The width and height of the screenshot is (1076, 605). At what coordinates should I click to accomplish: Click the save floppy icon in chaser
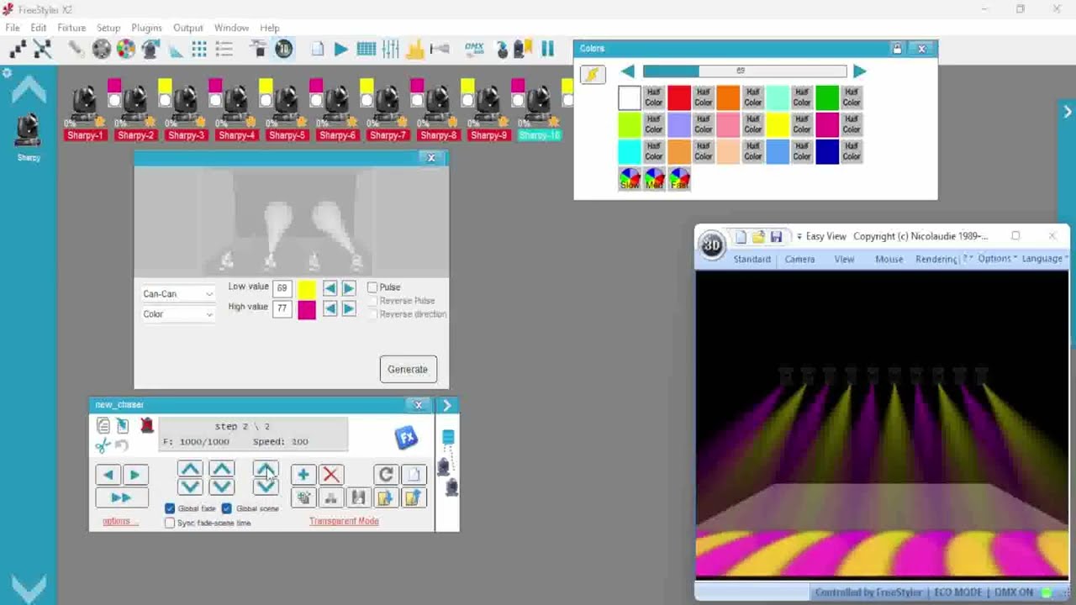[x=358, y=498]
